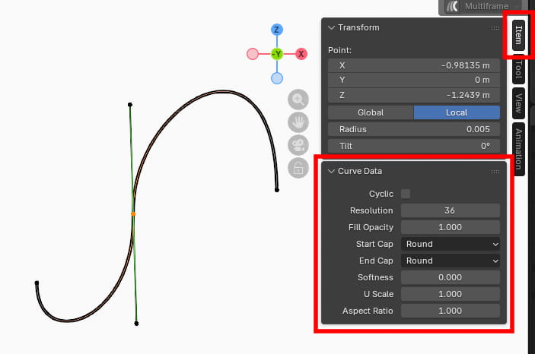The image size is (535, 354).
Task: Click the red X axis gizmo bubble
Action: pos(301,54)
